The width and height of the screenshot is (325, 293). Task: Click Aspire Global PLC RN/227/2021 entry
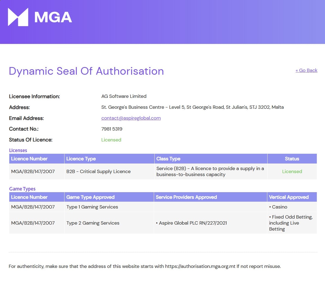pyautogui.click(x=192, y=223)
